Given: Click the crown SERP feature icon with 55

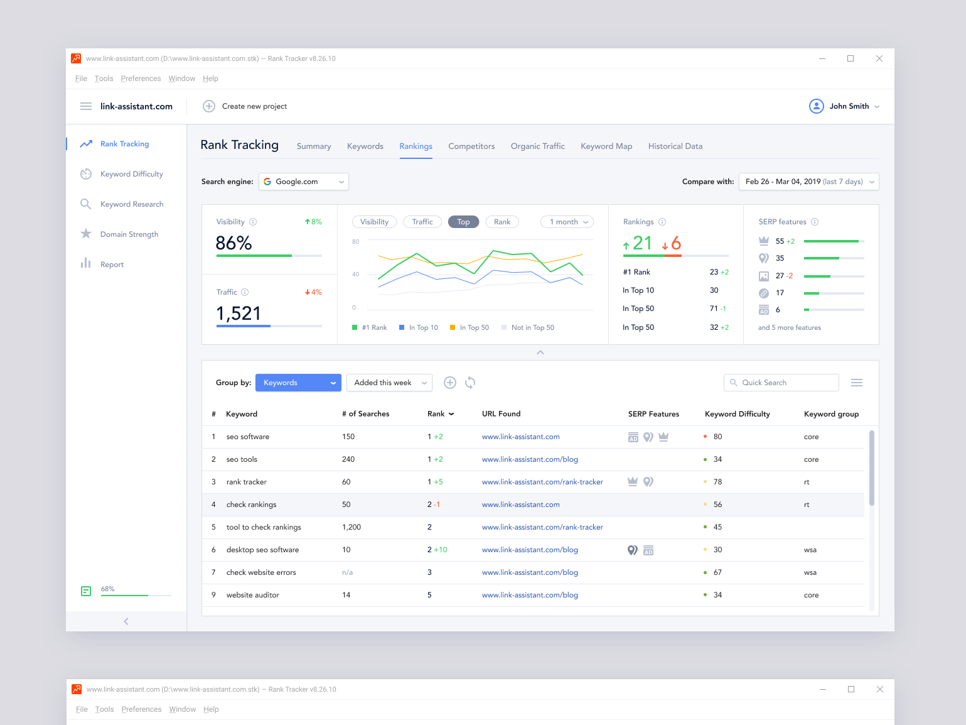Looking at the screenshot, I should (x=764, y=241).
